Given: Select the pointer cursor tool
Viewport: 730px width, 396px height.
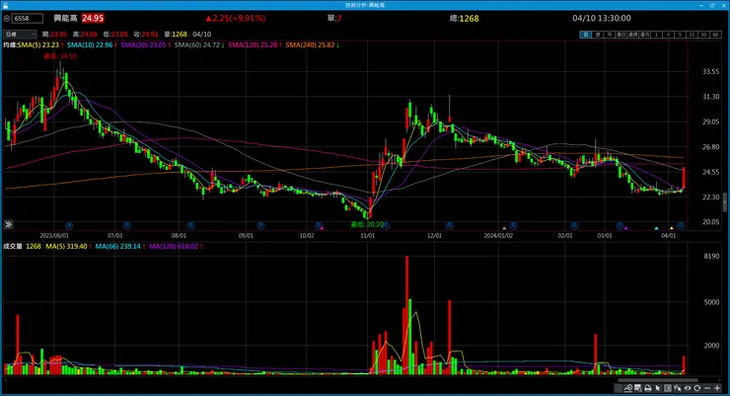Looking at the screenshot, I should click(658, 388).
